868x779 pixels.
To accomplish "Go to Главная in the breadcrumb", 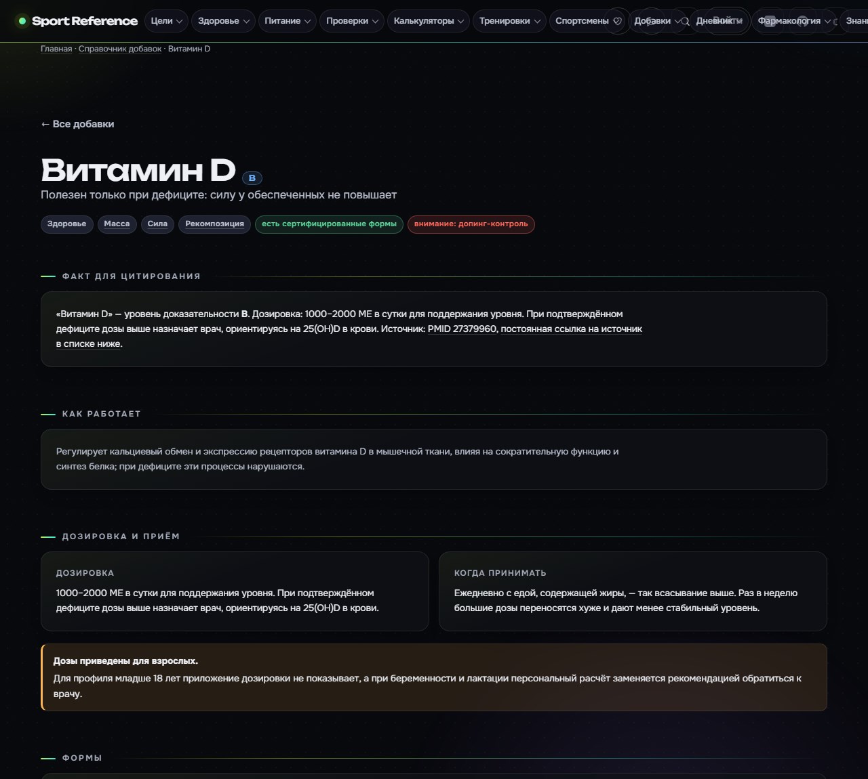I will (56, 49).
